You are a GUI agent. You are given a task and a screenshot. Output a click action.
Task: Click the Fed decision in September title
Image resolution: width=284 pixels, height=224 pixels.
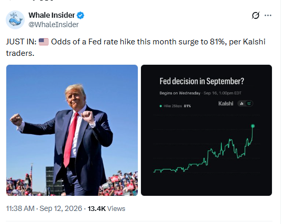point(202,81)
